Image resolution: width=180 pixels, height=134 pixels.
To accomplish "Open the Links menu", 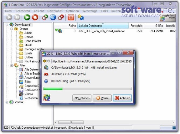I will (104, 11).
